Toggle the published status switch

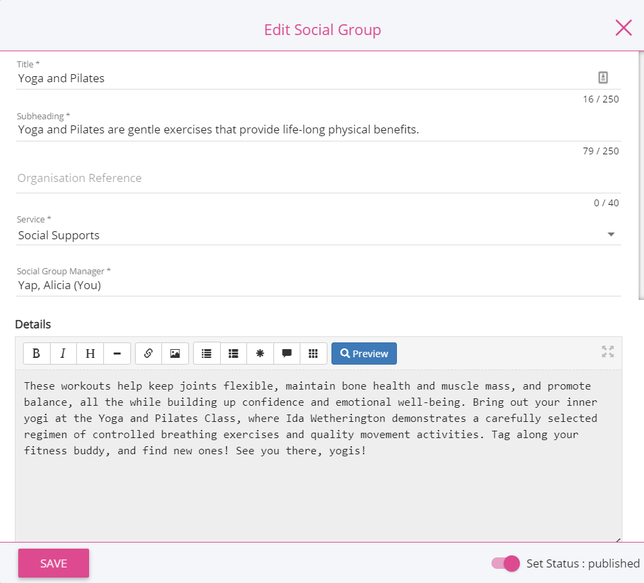(505, 563)
